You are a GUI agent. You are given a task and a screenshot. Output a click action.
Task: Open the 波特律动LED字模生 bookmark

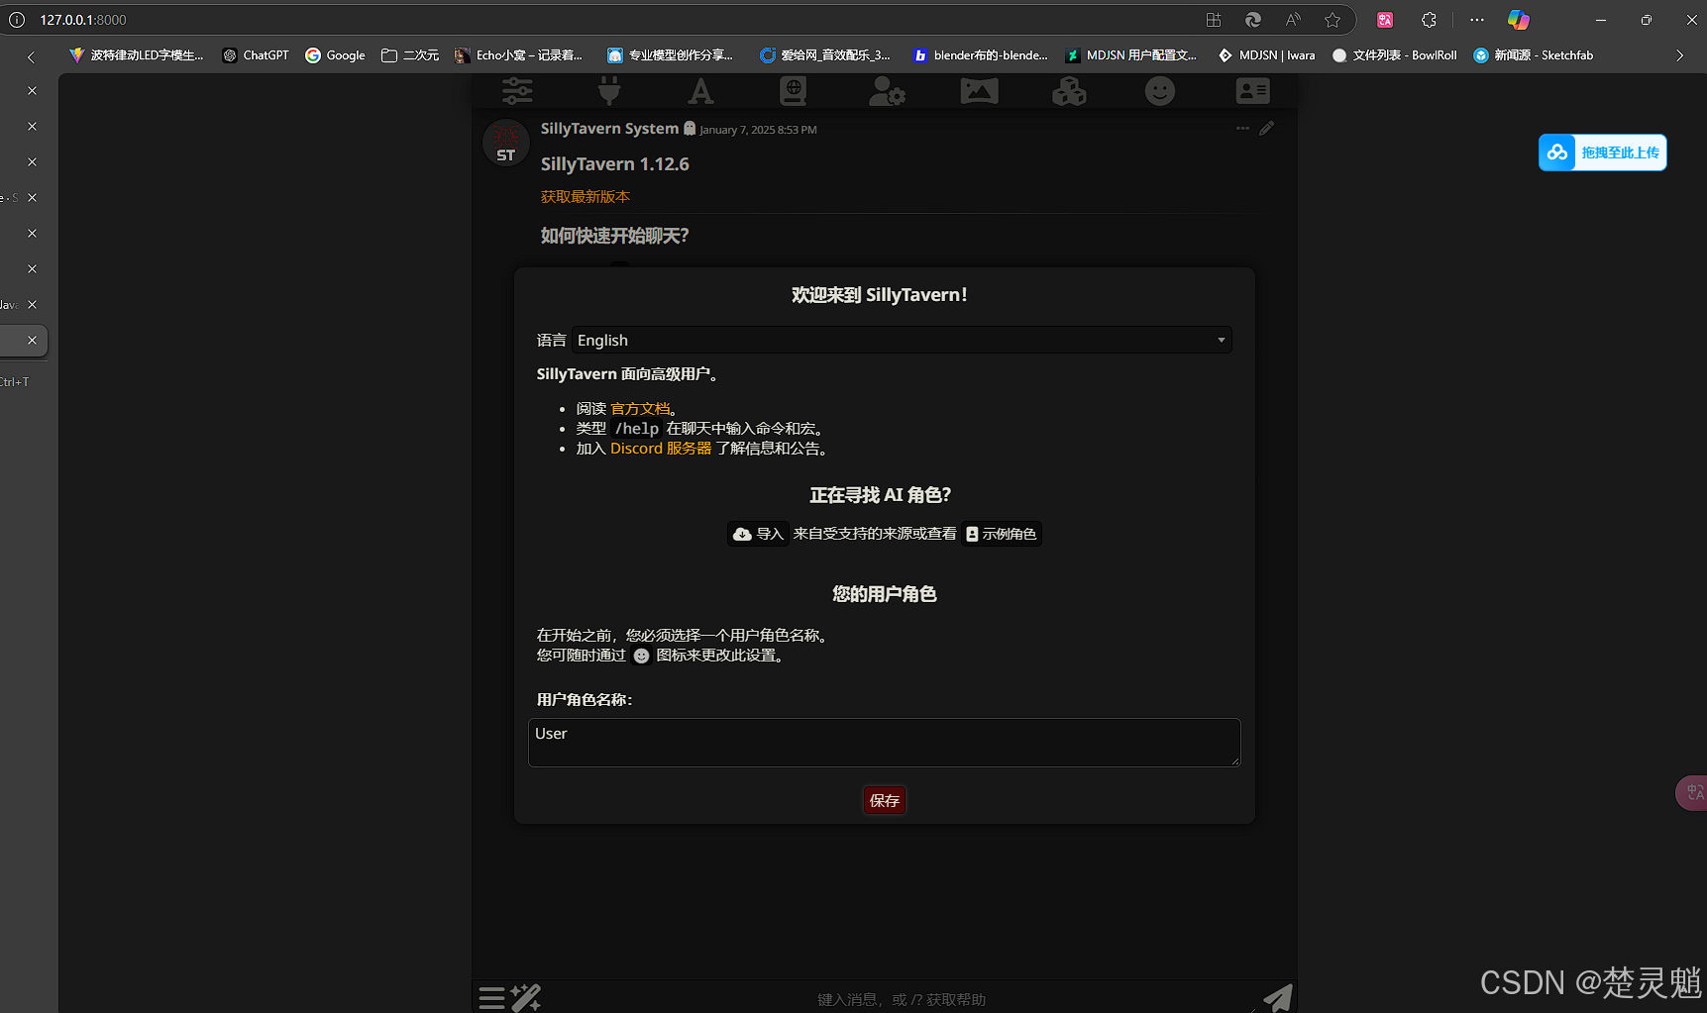click(136, 55)
